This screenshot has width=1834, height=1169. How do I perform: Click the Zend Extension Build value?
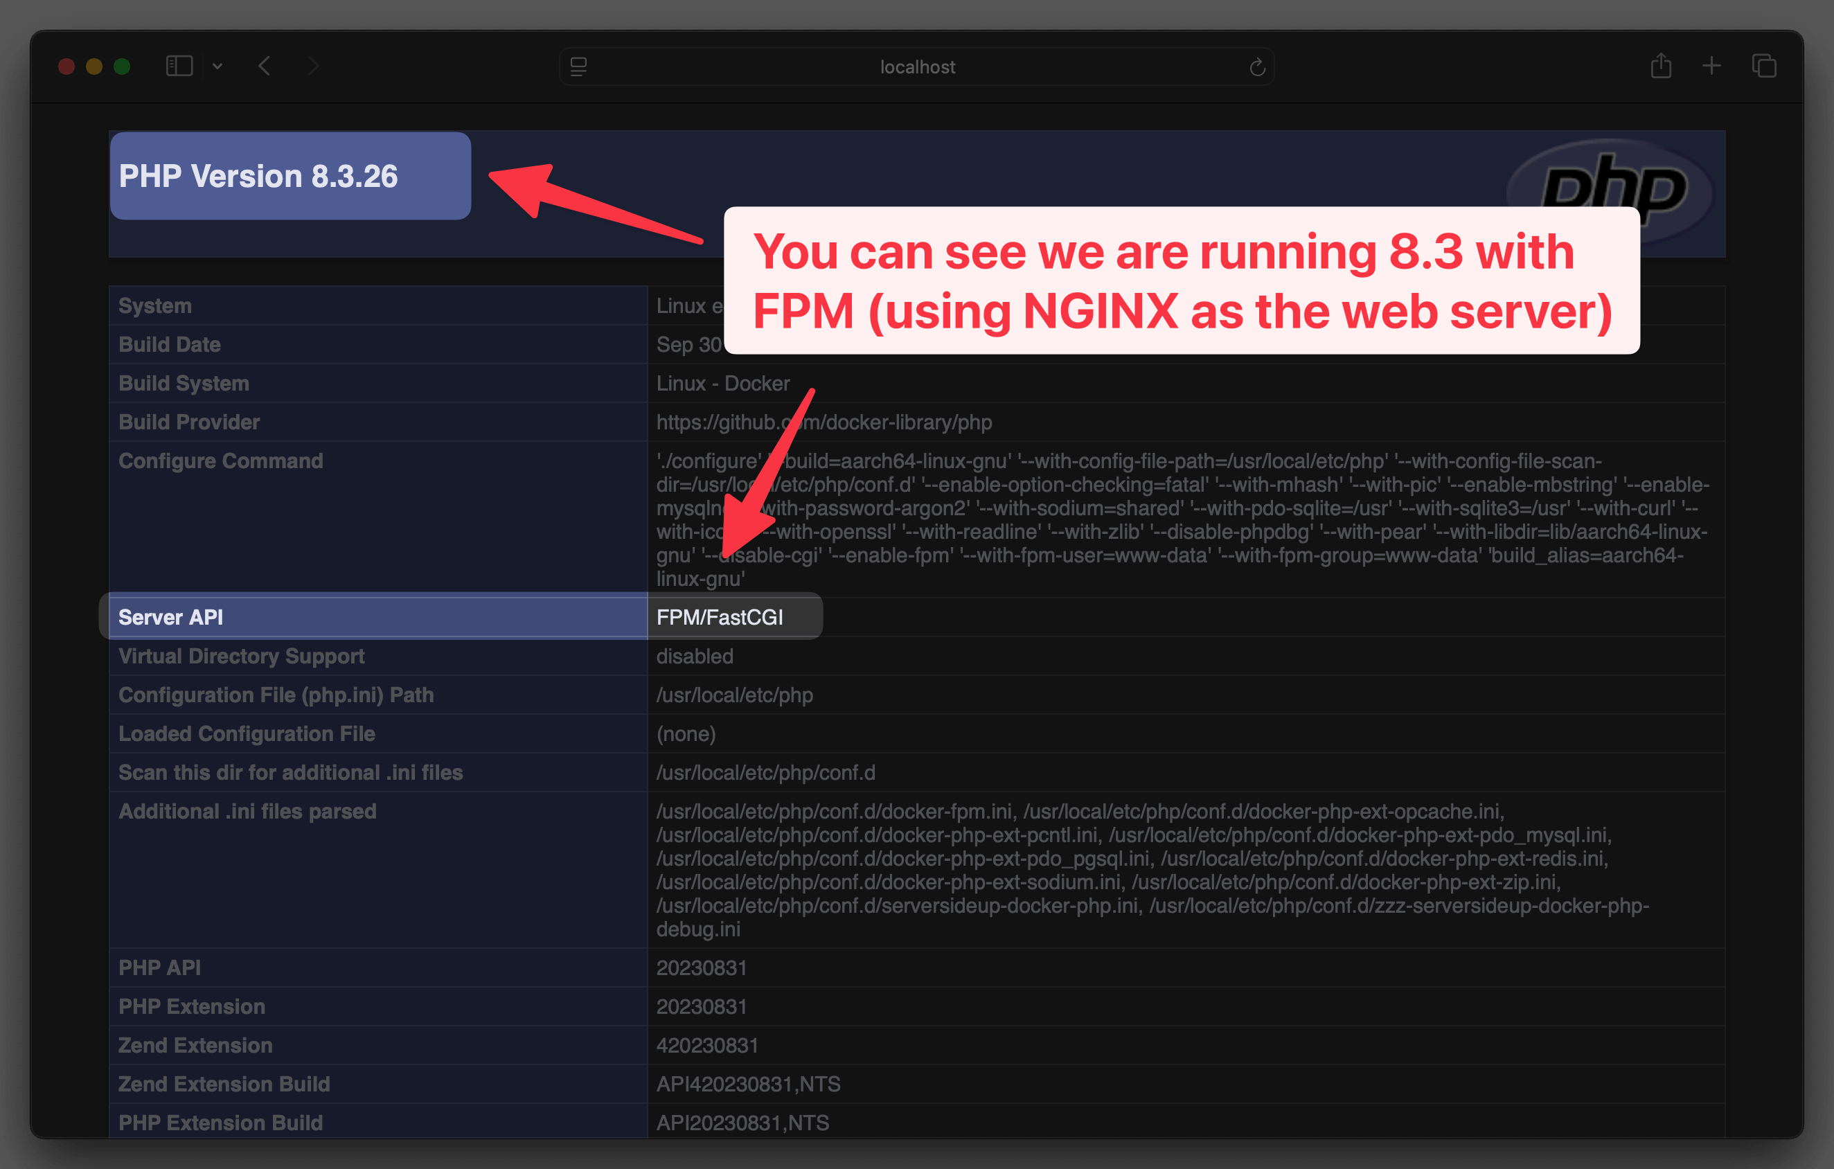pyautogui.click(x=749, y=1083)
